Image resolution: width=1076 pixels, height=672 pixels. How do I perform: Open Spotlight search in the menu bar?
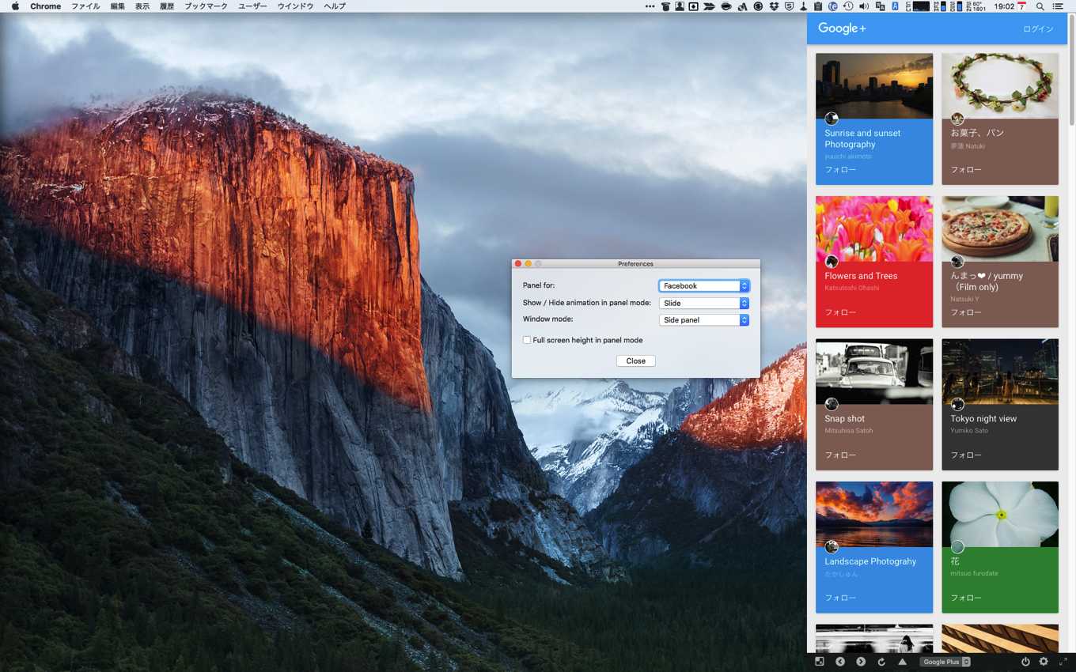(1040, 6)
